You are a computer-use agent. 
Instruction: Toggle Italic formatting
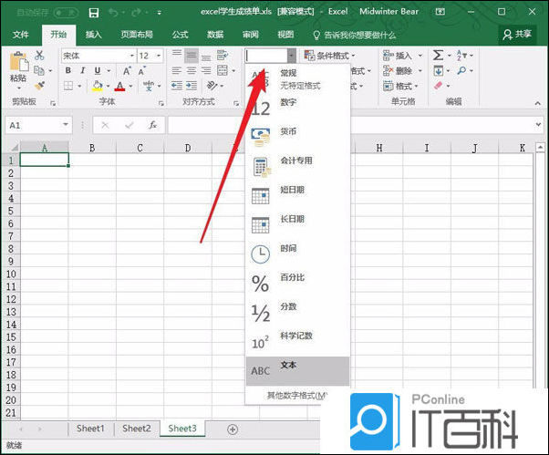(83, 71)
